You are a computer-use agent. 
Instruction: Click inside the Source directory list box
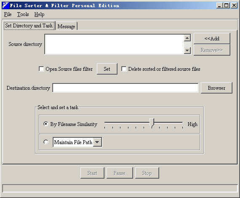pos(114,44)
